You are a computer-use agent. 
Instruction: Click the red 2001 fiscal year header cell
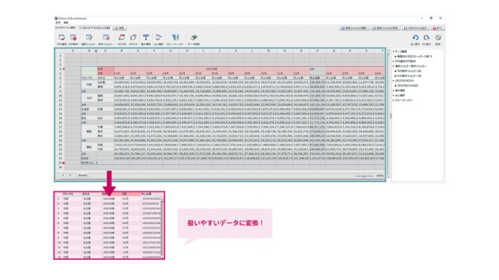tap(211, 69)
